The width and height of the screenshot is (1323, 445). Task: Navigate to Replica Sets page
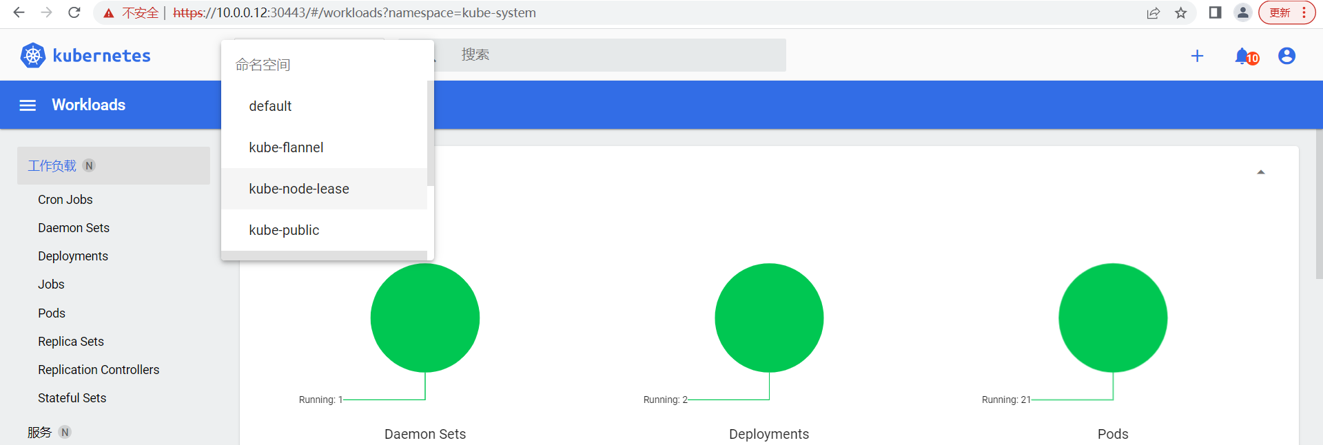(71, 342)
